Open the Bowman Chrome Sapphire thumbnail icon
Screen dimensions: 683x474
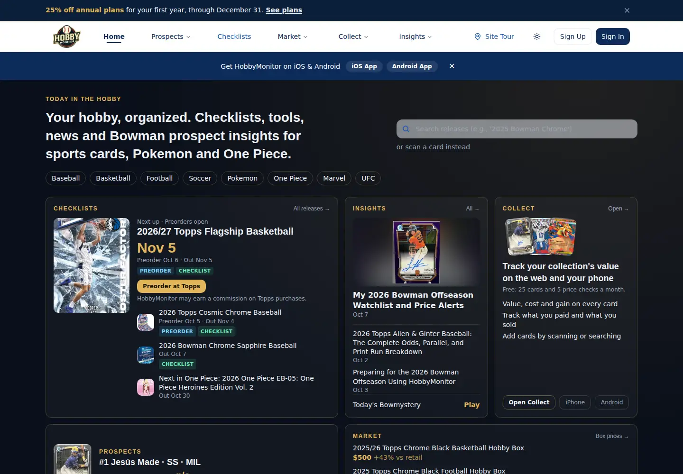click(146, 355)
